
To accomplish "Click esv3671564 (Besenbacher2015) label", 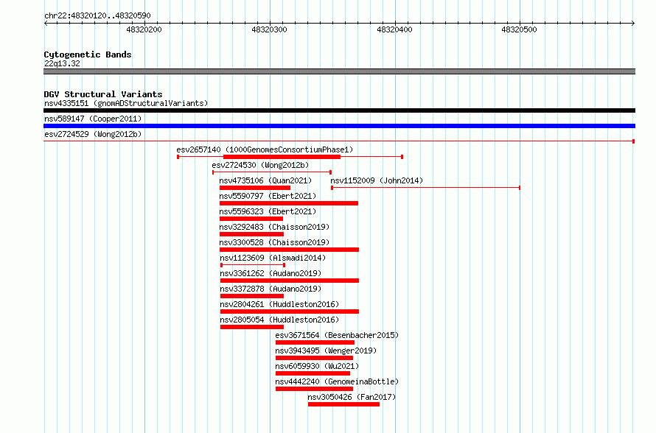I will (337, 335).
